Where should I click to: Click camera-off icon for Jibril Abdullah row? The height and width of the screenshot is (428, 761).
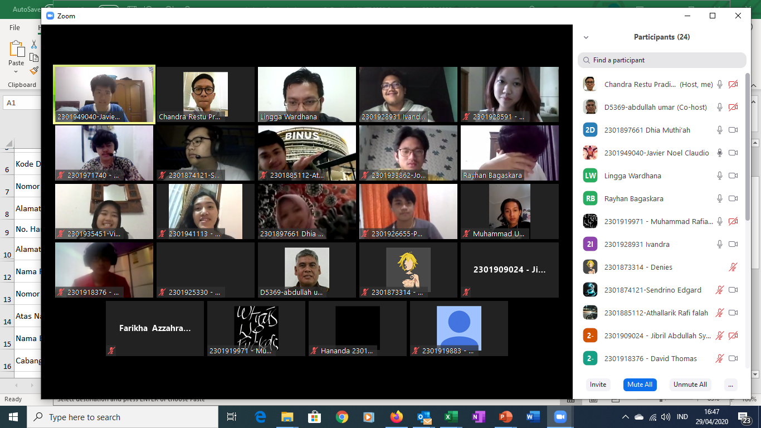(733, 335)
